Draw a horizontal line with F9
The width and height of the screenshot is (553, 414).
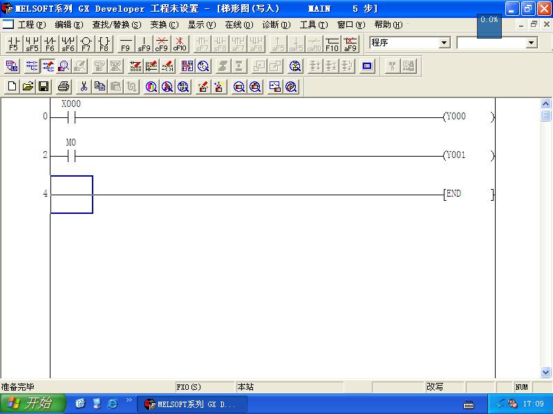[125, 44]
